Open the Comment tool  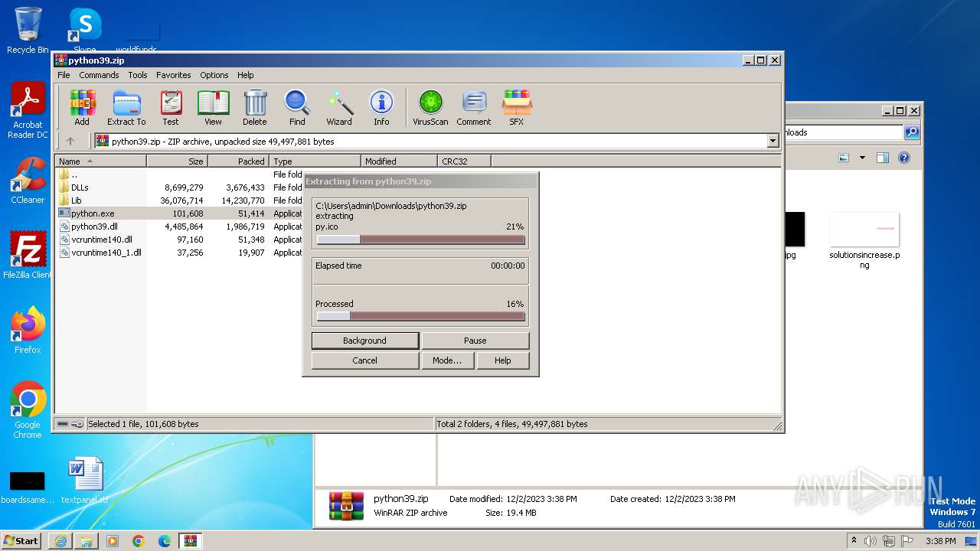pos(474,107)
